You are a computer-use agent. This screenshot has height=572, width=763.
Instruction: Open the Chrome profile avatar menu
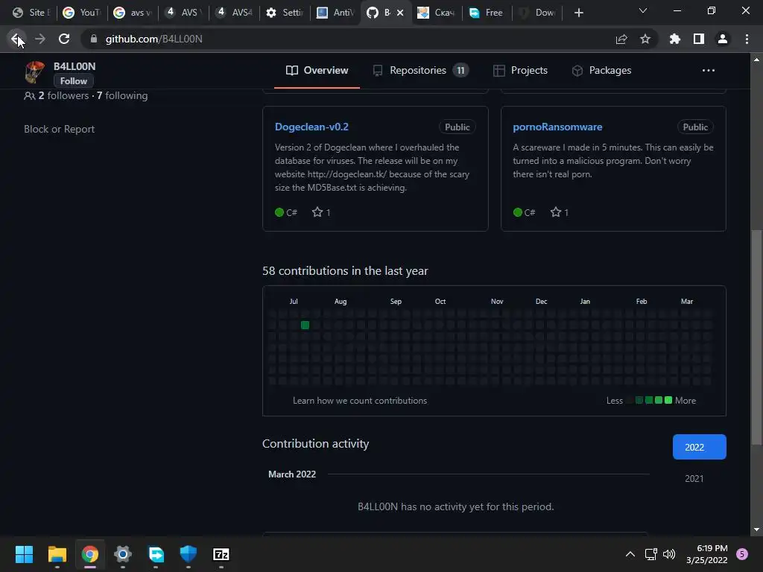point(723,39)
